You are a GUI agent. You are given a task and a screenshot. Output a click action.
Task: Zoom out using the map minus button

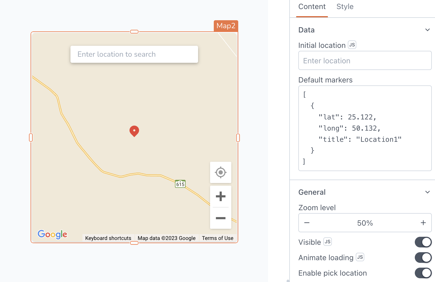pyautogui.click(x=220, y=218)
